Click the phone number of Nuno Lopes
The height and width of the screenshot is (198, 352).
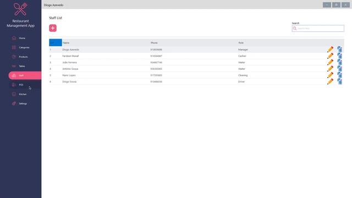[x=156, y=75]
